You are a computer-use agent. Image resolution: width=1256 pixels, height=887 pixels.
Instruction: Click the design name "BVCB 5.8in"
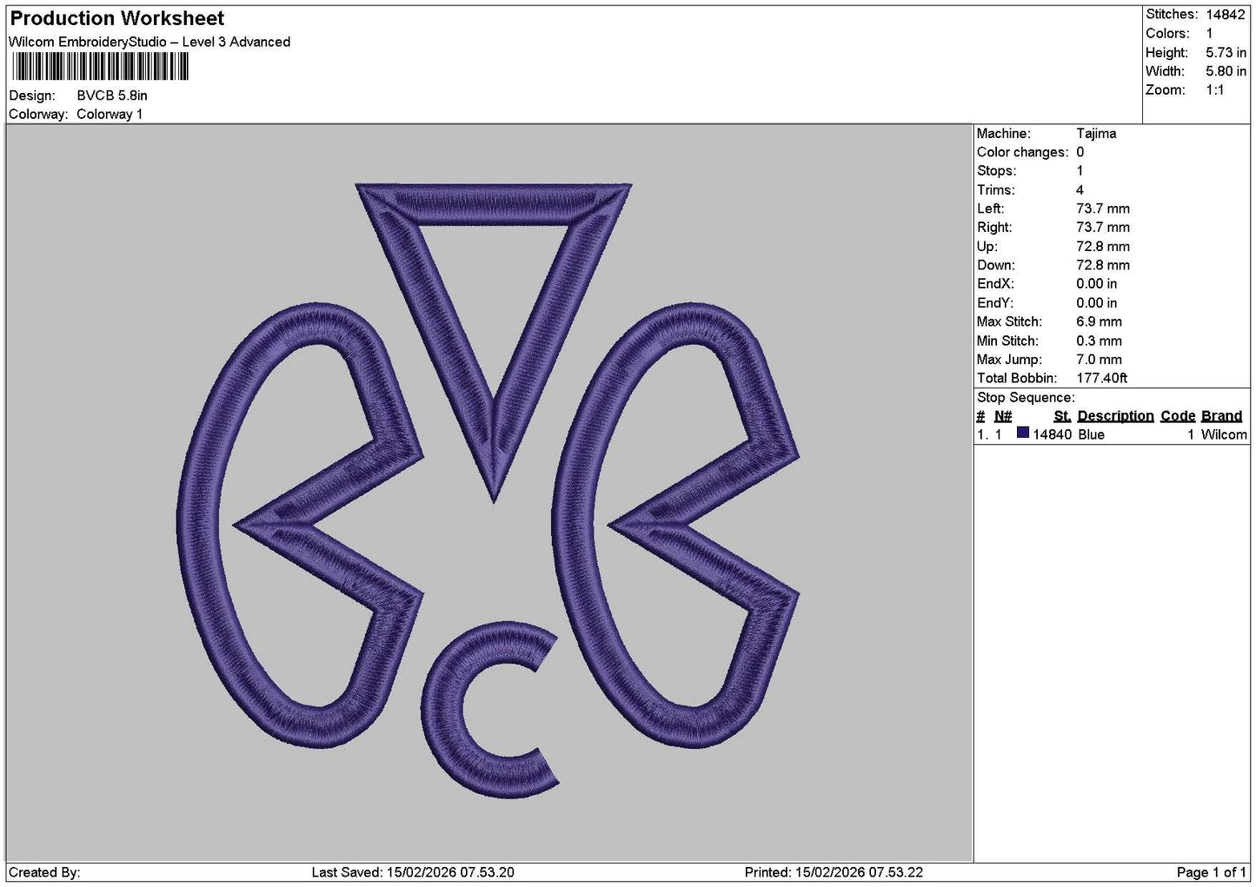point(112,96)
